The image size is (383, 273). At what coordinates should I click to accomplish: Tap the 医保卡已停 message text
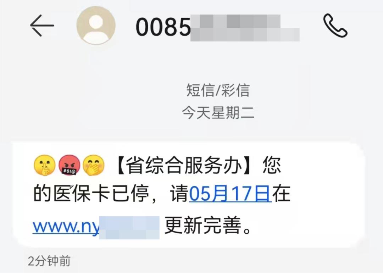pos(91,193)
